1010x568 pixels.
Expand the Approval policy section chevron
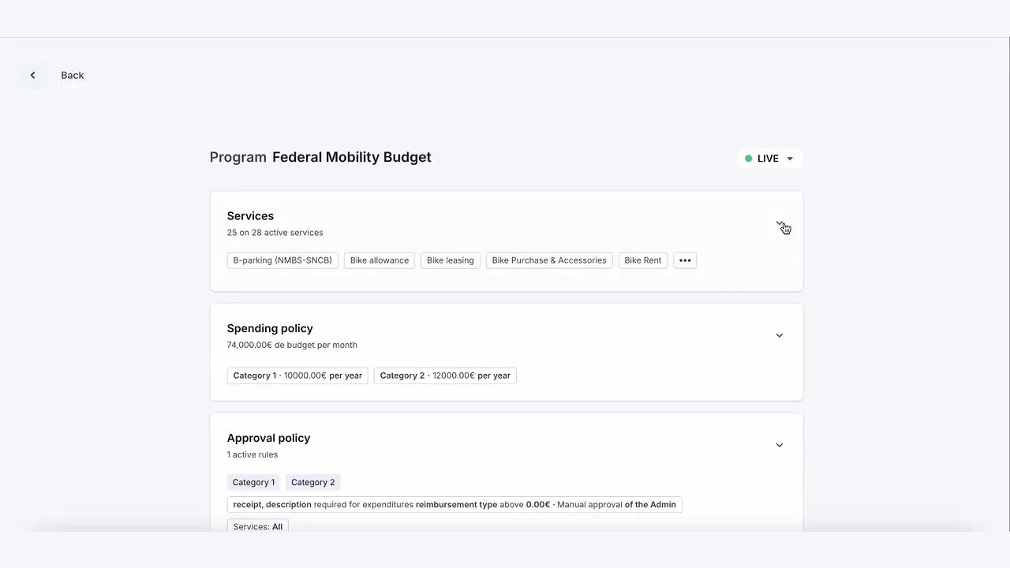tap(780, 445)
